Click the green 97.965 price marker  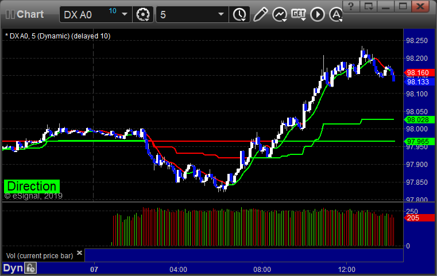[x=419, y=142]
